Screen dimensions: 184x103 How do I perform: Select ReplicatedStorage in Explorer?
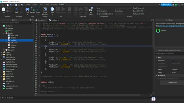[x=11, y=64]
